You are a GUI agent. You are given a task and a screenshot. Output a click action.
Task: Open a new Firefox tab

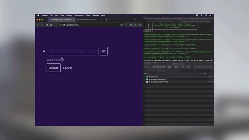coord(107,20)
